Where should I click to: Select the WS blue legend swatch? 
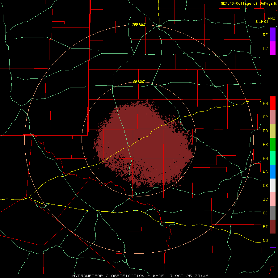pos(273,172)
